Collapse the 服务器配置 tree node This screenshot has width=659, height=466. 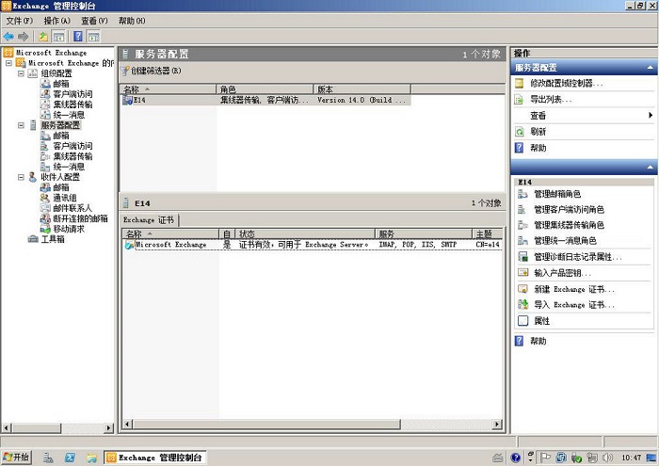coord(21,125)
